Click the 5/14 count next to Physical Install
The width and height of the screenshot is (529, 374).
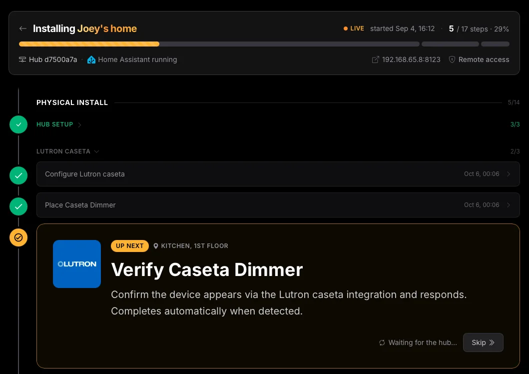point(514,102)
